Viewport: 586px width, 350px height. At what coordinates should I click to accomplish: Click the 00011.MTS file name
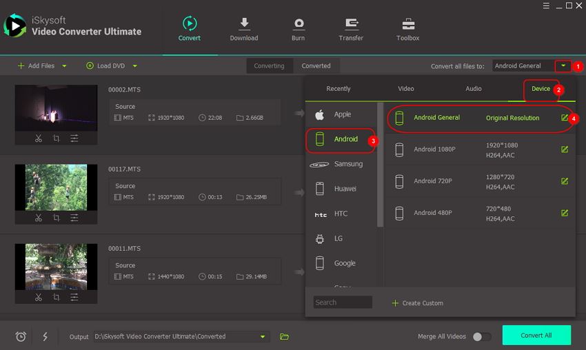125,249
